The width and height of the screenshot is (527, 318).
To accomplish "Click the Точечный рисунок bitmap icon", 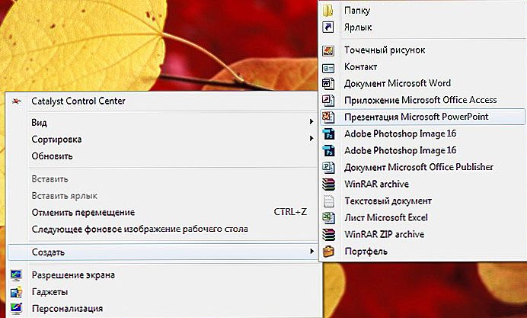I will coord(328,50).
